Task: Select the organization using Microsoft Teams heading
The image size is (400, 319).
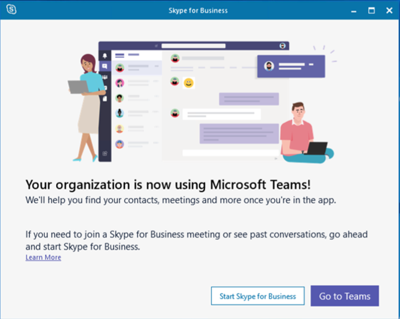Action: point(168,185)
